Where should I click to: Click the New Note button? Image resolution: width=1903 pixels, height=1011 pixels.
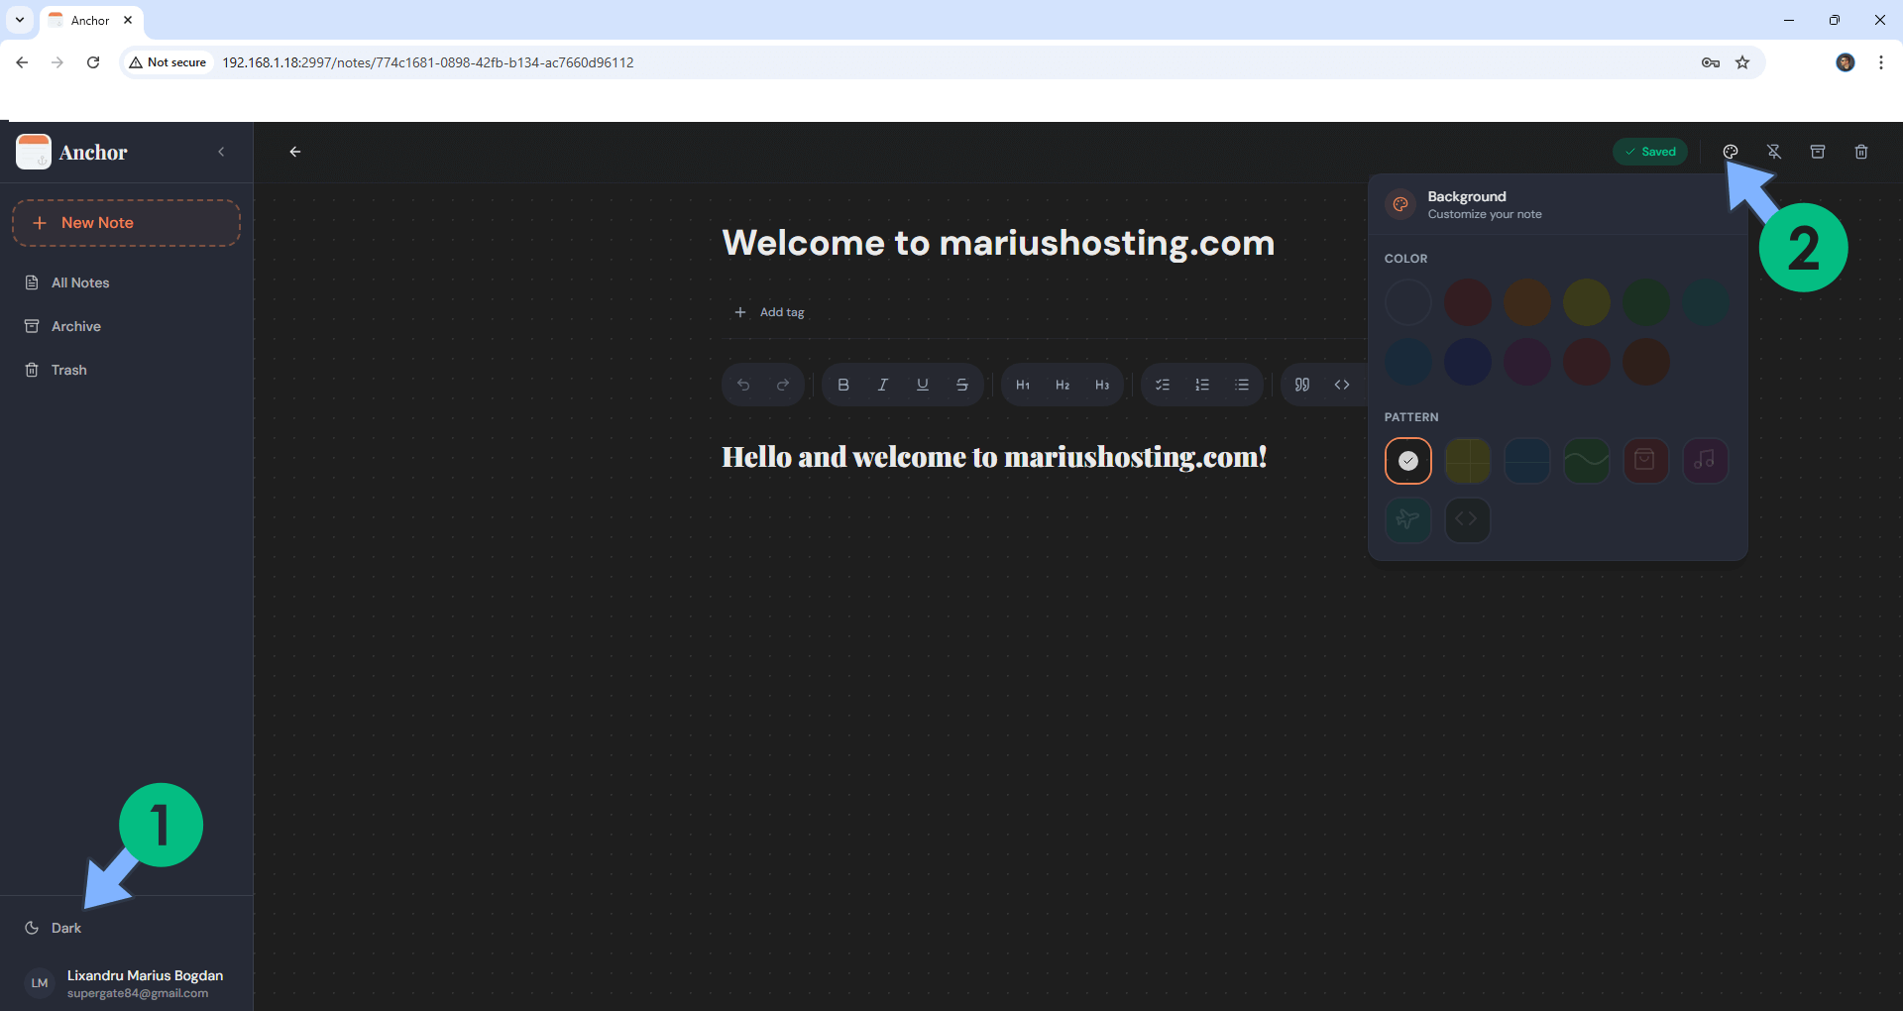tap(126, 223)
